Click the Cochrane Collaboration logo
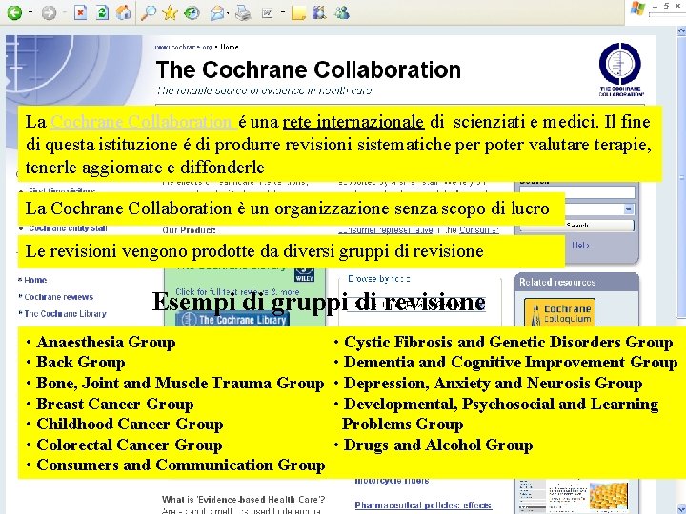This screenshot has width=686, height=514. [x=621, y=69]
